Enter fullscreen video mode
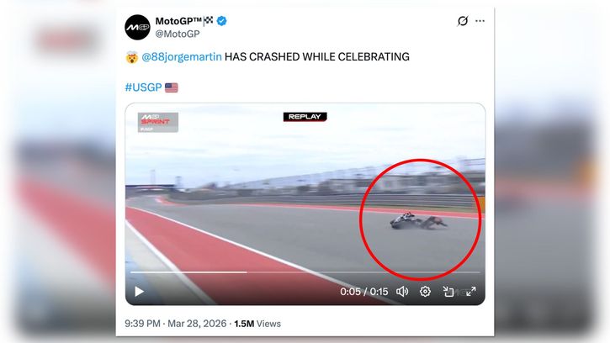The image size is (610, 343). pos(471,292)
